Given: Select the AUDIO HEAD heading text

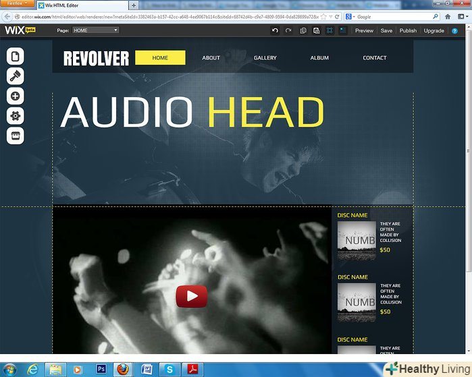Looking at the screenshot, I should point(192,112).
